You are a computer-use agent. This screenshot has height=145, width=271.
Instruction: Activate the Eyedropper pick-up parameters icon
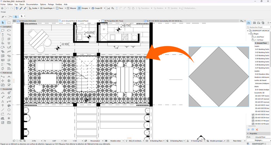pyautogui.click(x=21, y=8)
